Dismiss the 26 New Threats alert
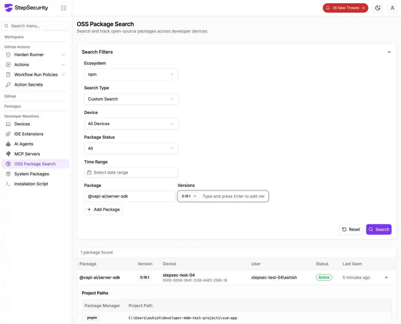 pos(364,8)
